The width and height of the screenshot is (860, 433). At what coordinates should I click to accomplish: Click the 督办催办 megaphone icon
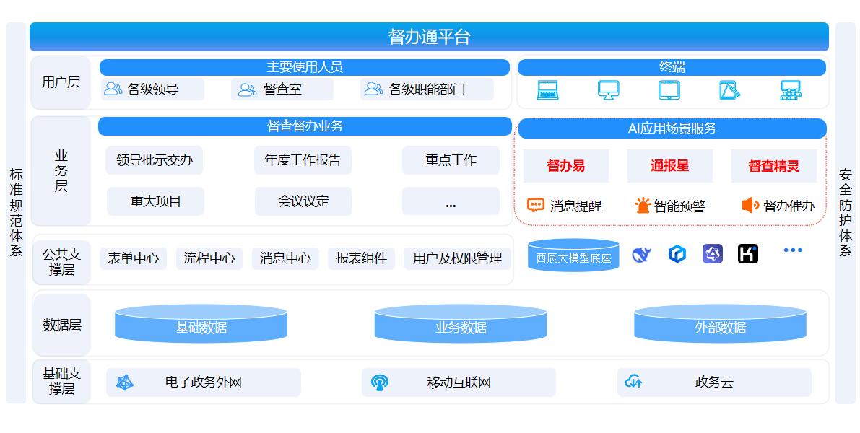750,206
